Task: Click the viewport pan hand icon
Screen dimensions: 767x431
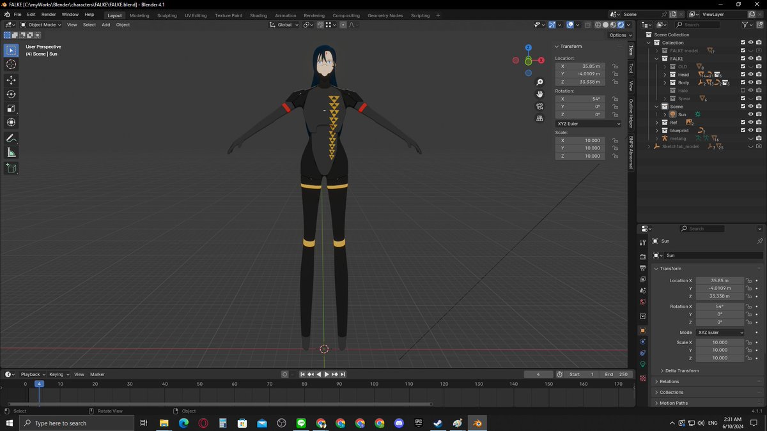Action: (x=540, y=94)
